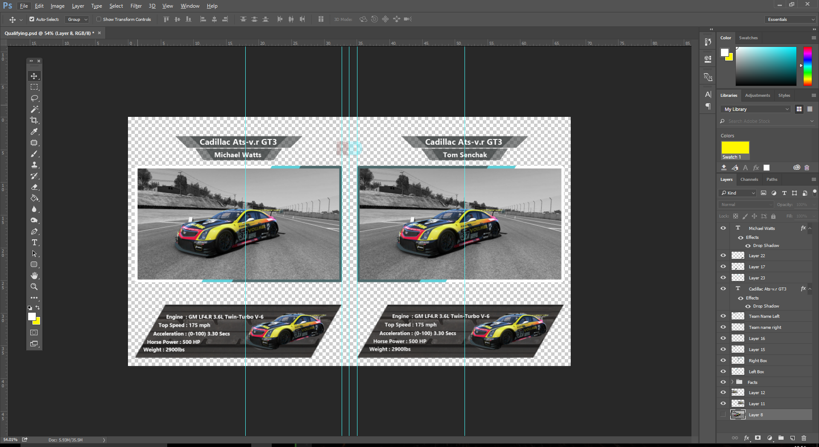Click the hue slider strip
Image resolution: width=819 pixels, height=447 pixels.
point(807,66)
